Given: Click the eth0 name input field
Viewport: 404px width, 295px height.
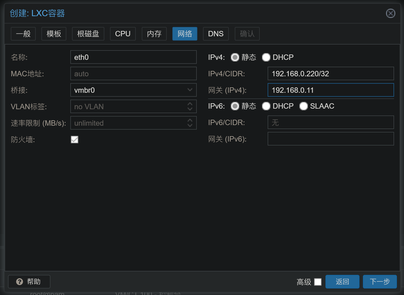Looking at the screenshot, I should [x=133, y=57].
